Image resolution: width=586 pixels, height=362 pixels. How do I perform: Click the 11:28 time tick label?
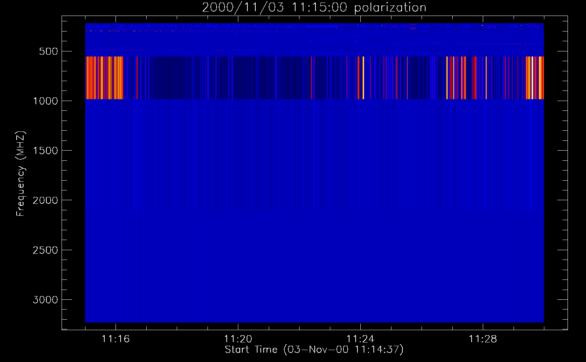pyautogui.click(x=483, y=339)
